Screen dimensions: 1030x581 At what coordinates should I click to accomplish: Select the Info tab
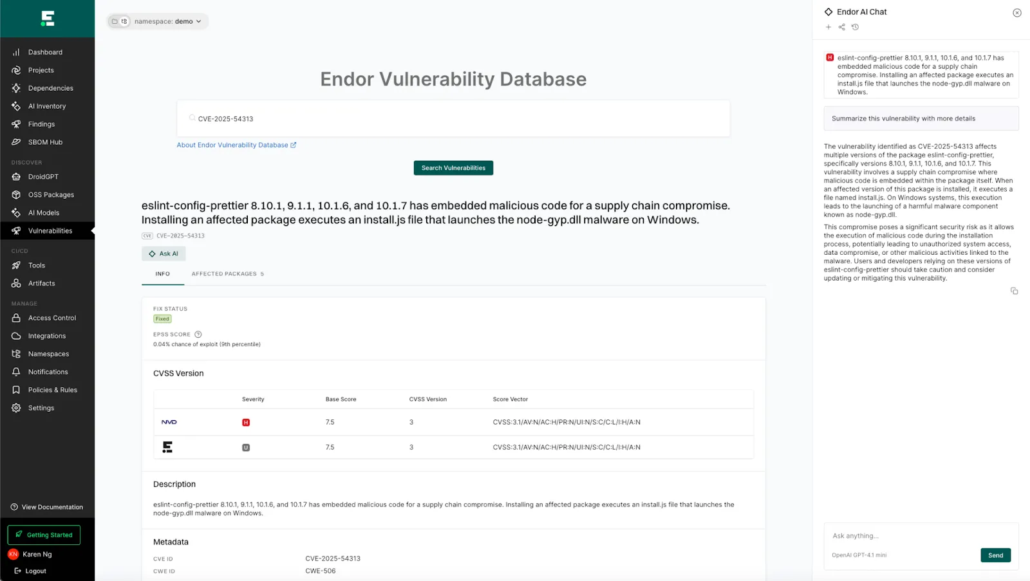coord(163,274)
